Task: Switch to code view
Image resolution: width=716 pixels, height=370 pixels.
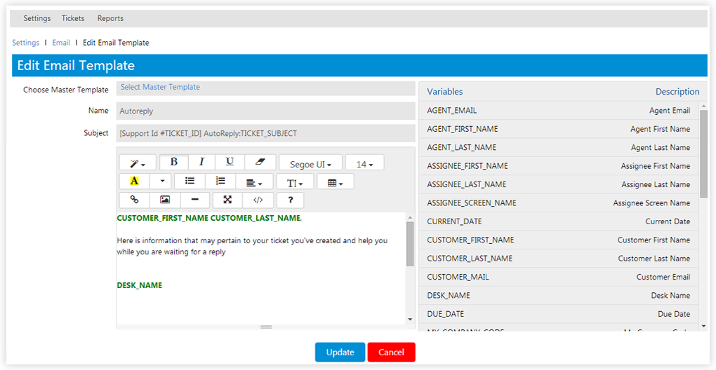Action: click(x=258, y=200)
